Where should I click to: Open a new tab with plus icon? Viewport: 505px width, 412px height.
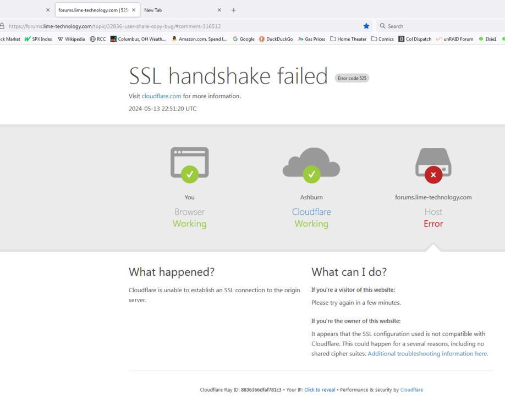click(233, 10)
